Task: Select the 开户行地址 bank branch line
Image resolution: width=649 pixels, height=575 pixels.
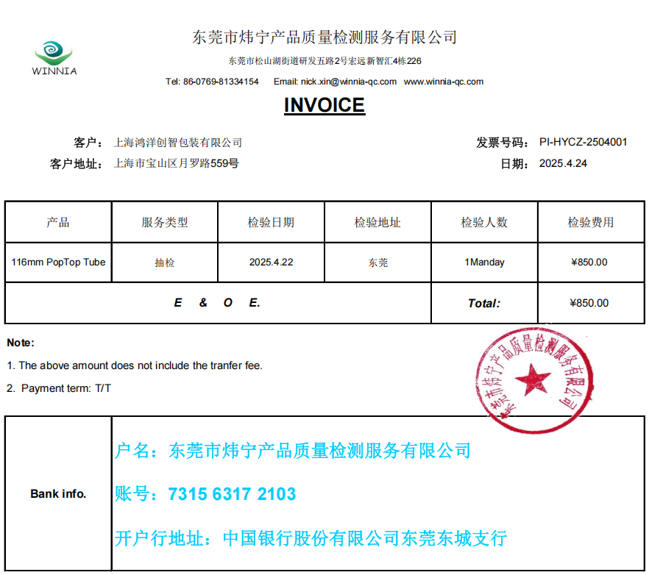Action: pyautogui.click(x=311, y=538)
